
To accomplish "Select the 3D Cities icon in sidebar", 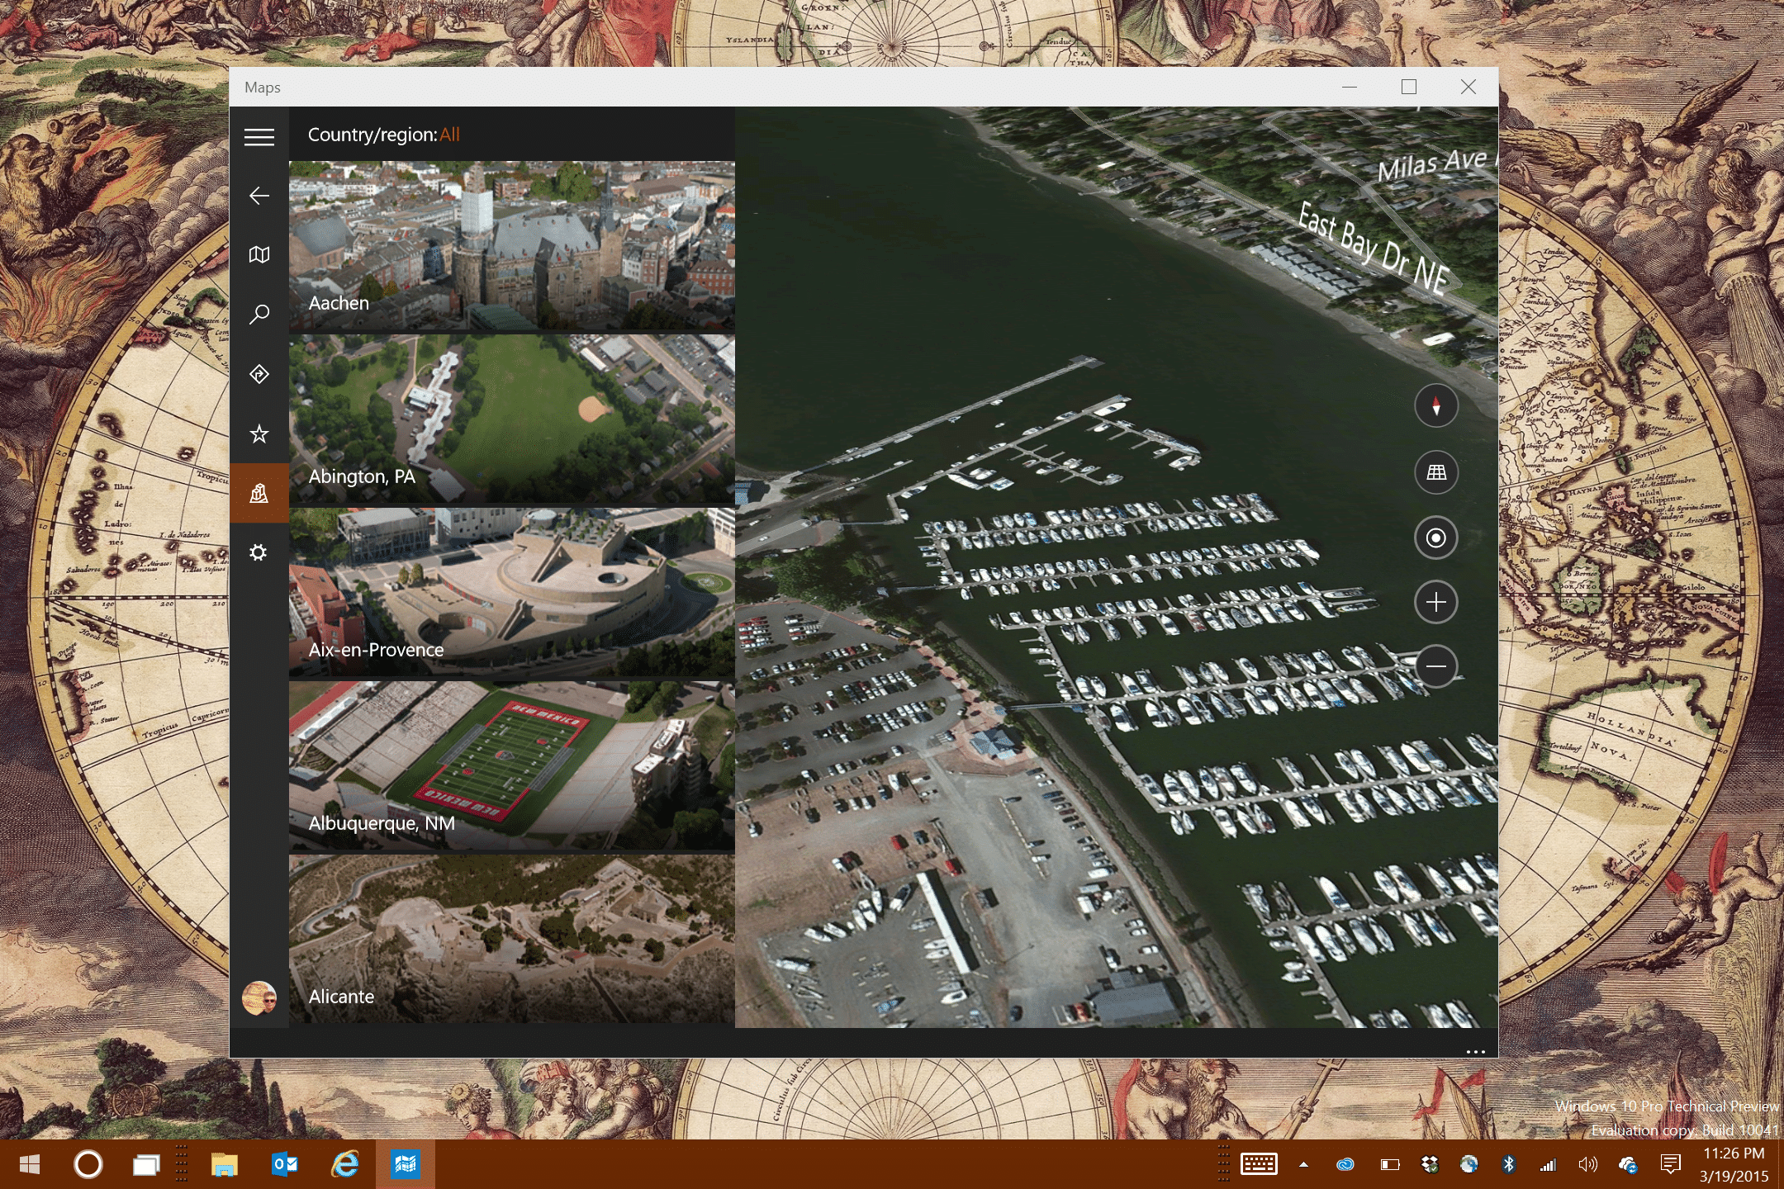I will click(x=259, y=493).
